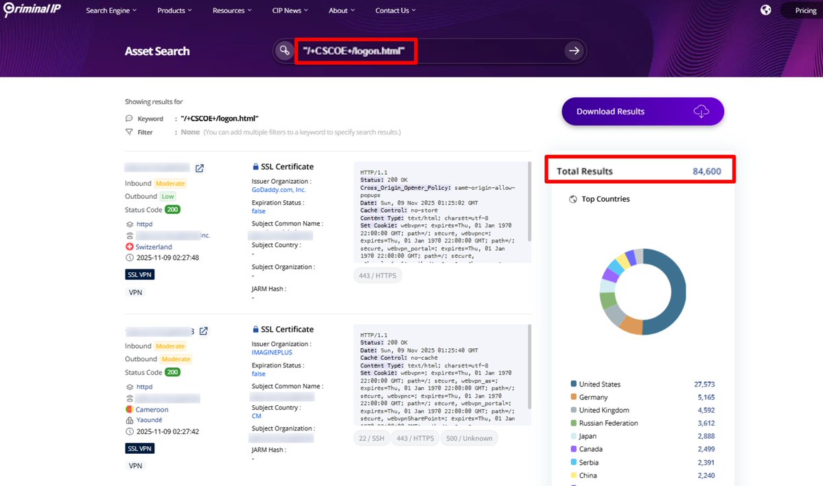Click the status code 200 badge in first result
Image resolution: width=823 pixels, height=486 pixels.
tap(172, 209)
